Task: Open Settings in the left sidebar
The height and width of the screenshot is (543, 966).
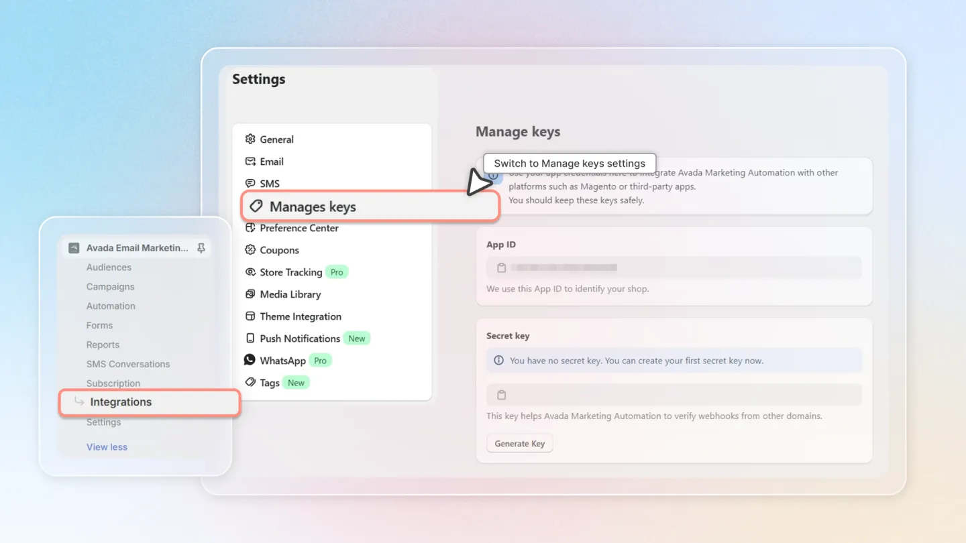Action: (x=103, y=422)
